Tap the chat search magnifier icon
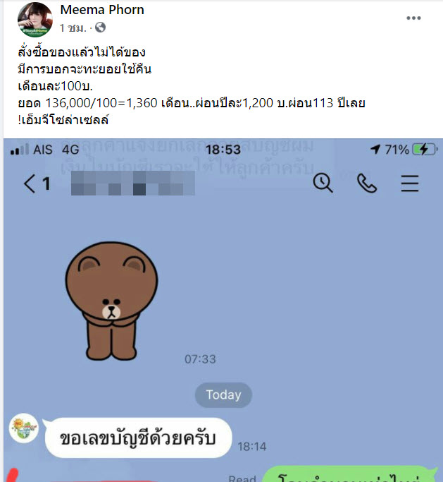 tap(323, 183)
